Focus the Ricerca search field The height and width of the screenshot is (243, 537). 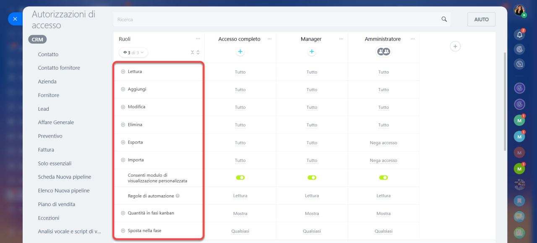(277, 19)
